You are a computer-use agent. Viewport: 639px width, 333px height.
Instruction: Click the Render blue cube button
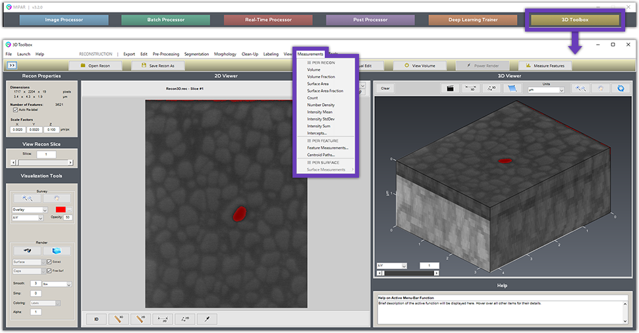point(57,251)
